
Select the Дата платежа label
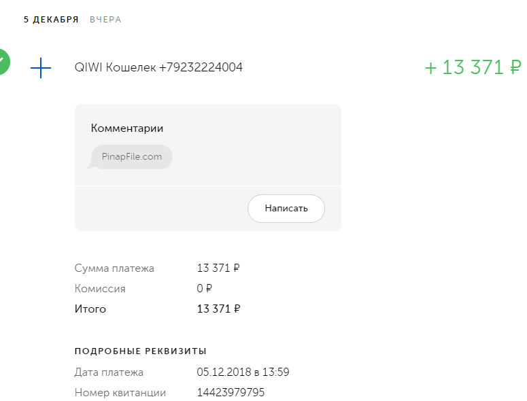click(109, 372)
